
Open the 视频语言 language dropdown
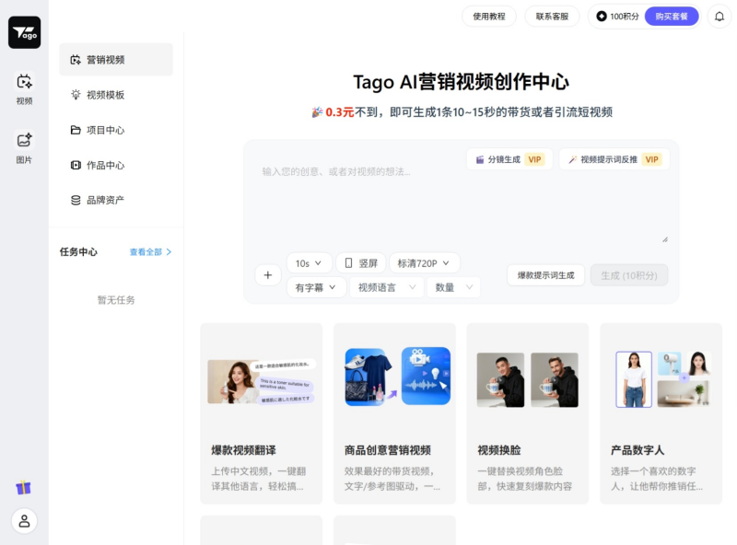(x=386, y=287)
